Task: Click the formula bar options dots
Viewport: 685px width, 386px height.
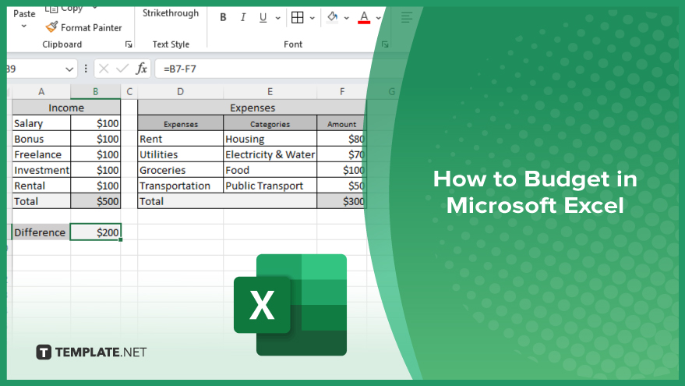Action: coord(86,69)
